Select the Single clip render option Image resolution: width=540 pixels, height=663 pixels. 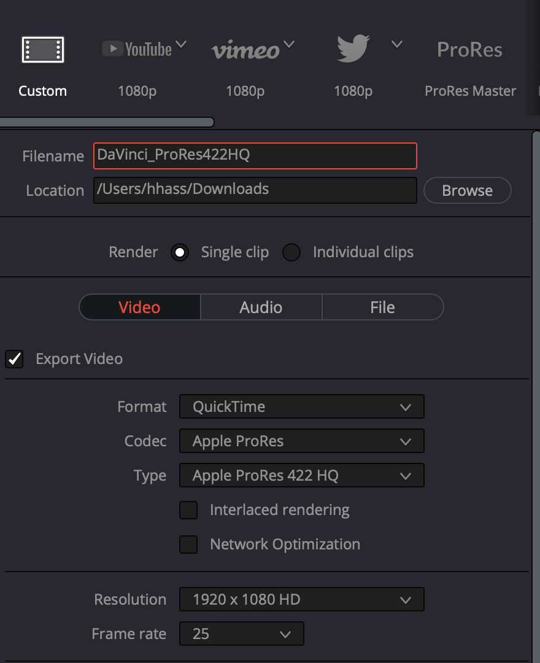point(180,252)
